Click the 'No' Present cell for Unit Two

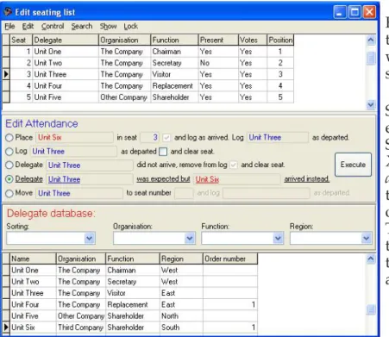click(x=218, y=63)
